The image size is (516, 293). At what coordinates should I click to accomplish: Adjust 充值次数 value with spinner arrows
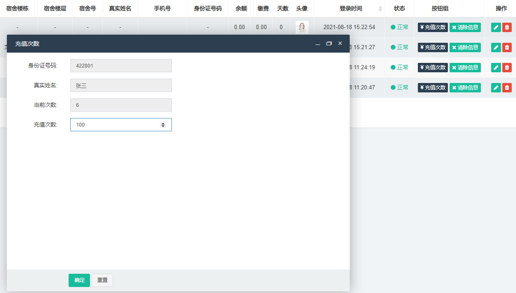click(x=163, y=125)
